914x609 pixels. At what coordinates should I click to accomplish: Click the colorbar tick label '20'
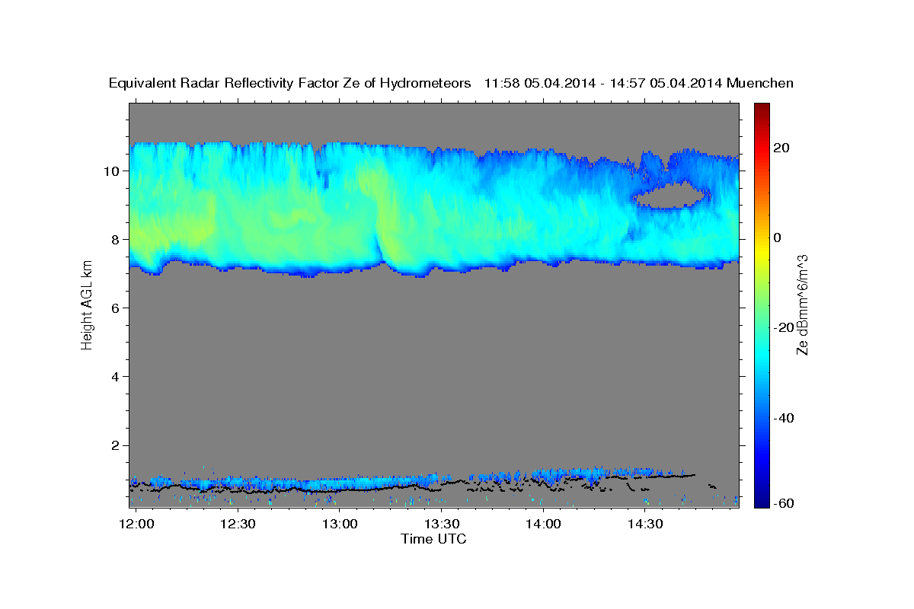[782, 148]
